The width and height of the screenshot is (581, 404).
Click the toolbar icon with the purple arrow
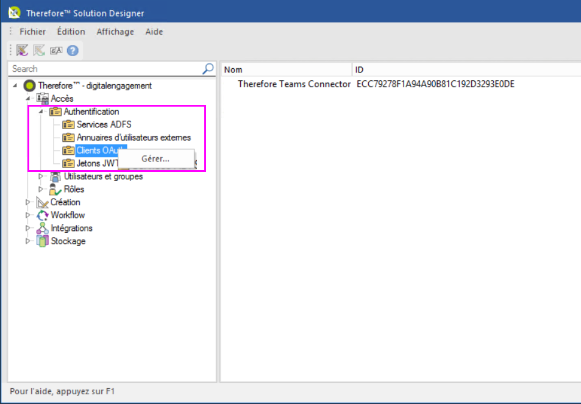coord(22,51)
